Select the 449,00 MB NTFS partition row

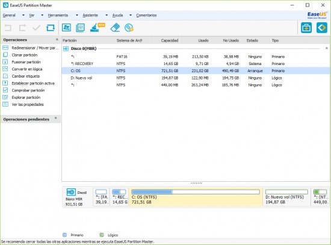pyautogui.click(x=196, y=85)
